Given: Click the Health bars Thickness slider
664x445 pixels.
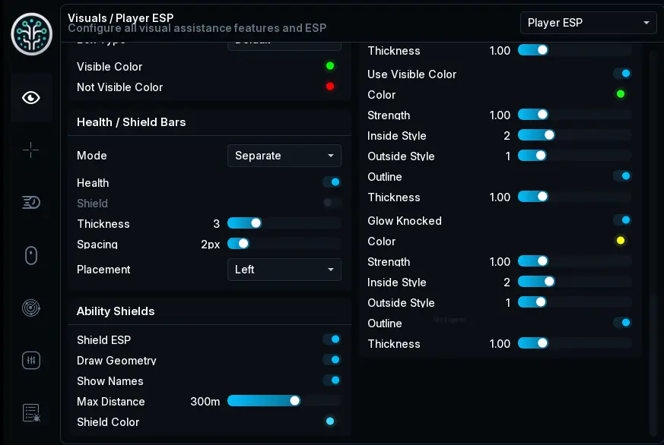Looking at the screenshot, I should coord(284,223).
